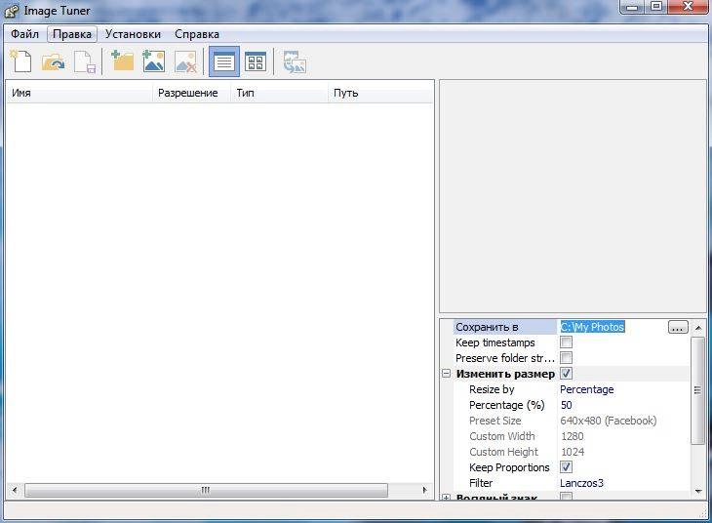Viewport: 712px width, 523px height.
Task: Uncheck the Изменить размер checkbox
Action: point(567,374)
